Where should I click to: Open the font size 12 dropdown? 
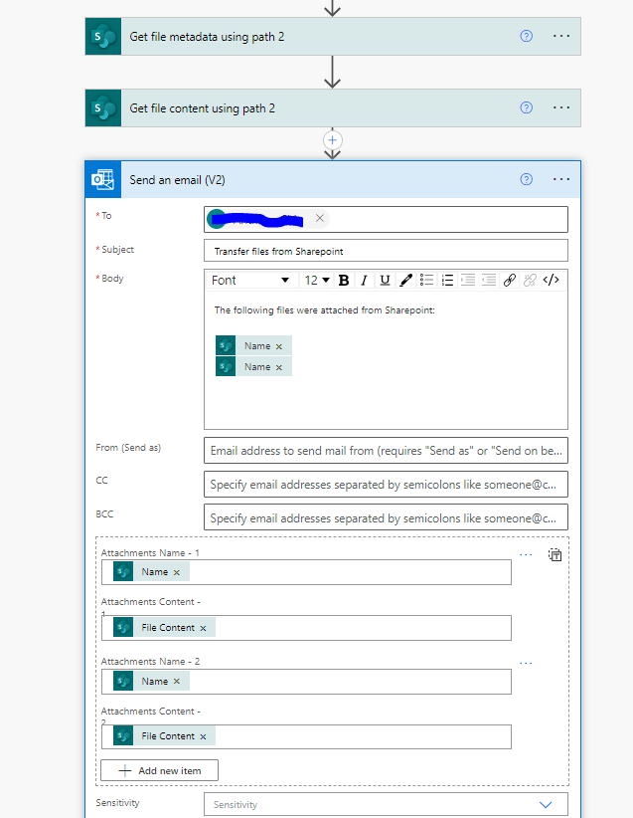click(317, 281)
